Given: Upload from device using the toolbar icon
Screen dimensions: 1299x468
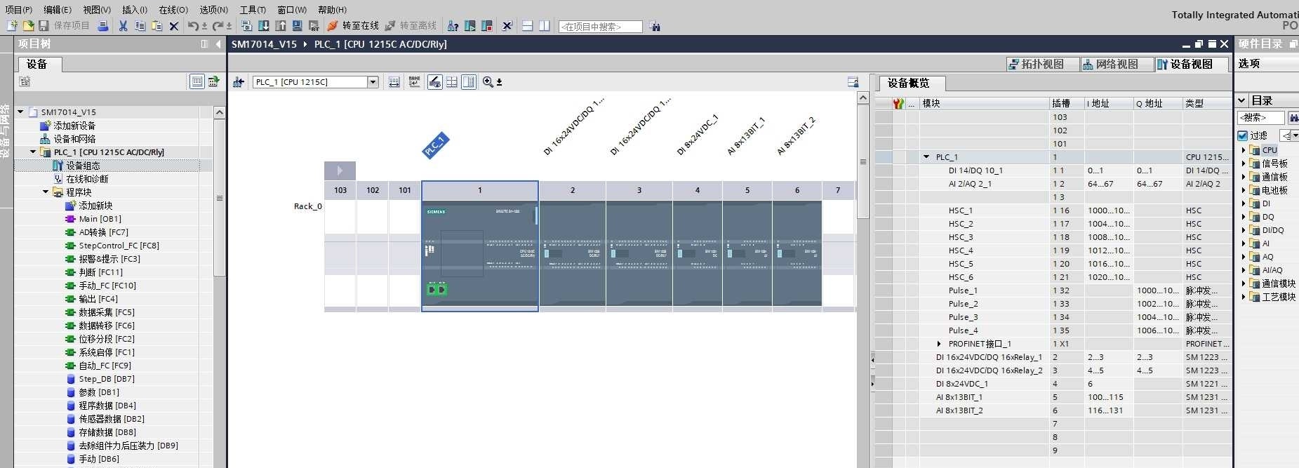Looking at the screenshot, I should pos(281,26).
